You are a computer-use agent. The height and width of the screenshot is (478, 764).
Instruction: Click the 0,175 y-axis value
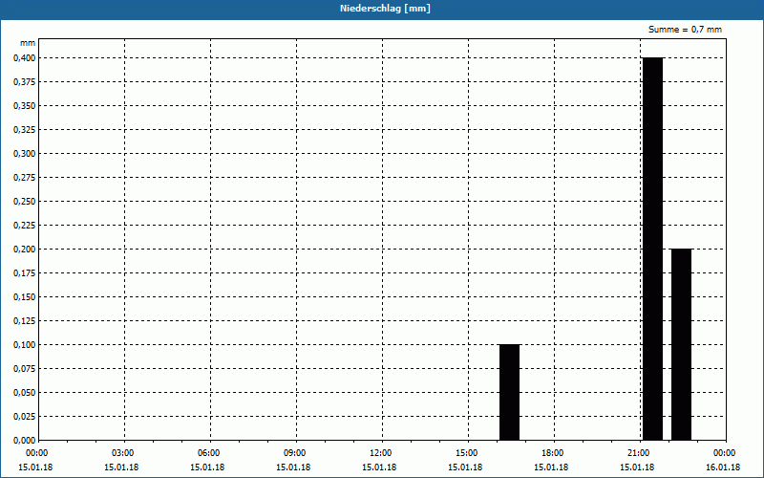tap(25, 273)
